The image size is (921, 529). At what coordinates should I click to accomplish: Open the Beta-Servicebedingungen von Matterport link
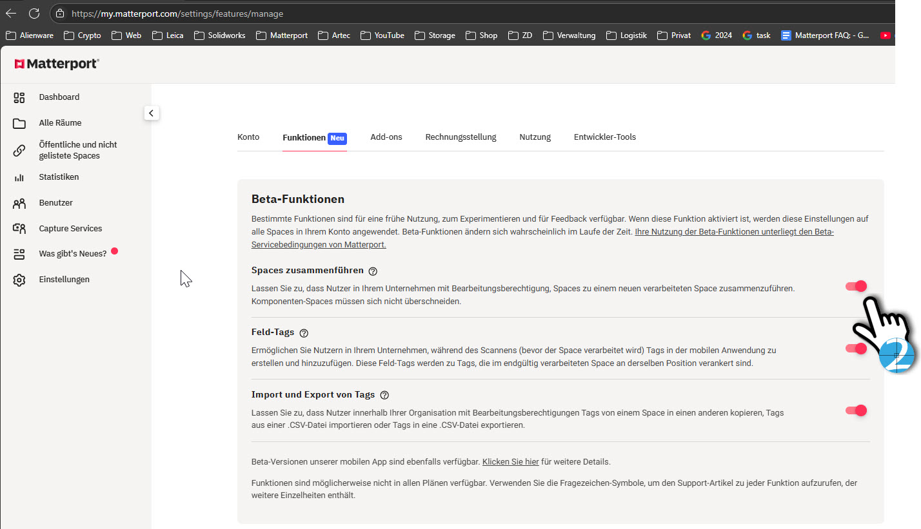click(542, 238)
